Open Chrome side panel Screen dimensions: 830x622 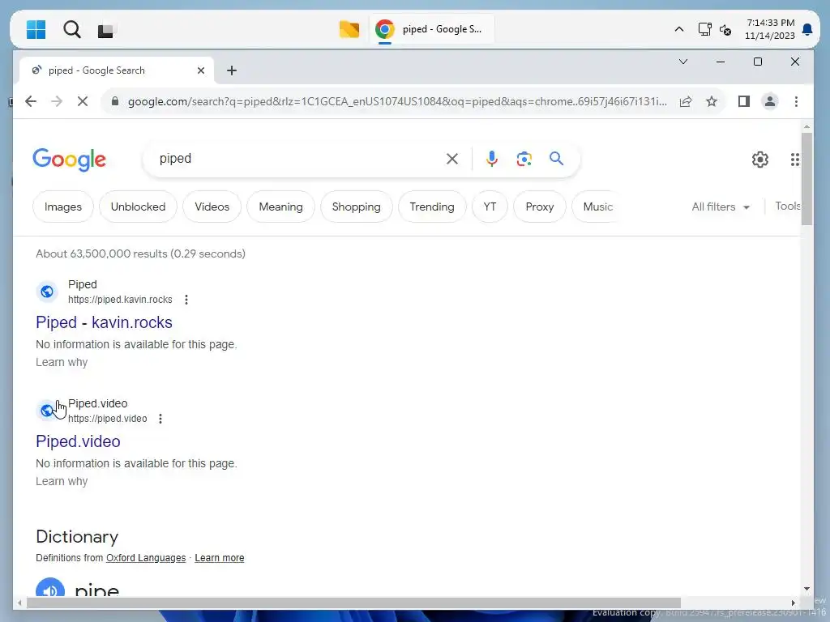coord(744,101)
